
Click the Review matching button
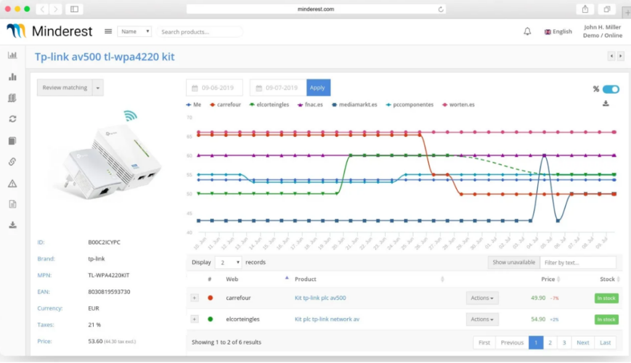click(x=65, y=88)
